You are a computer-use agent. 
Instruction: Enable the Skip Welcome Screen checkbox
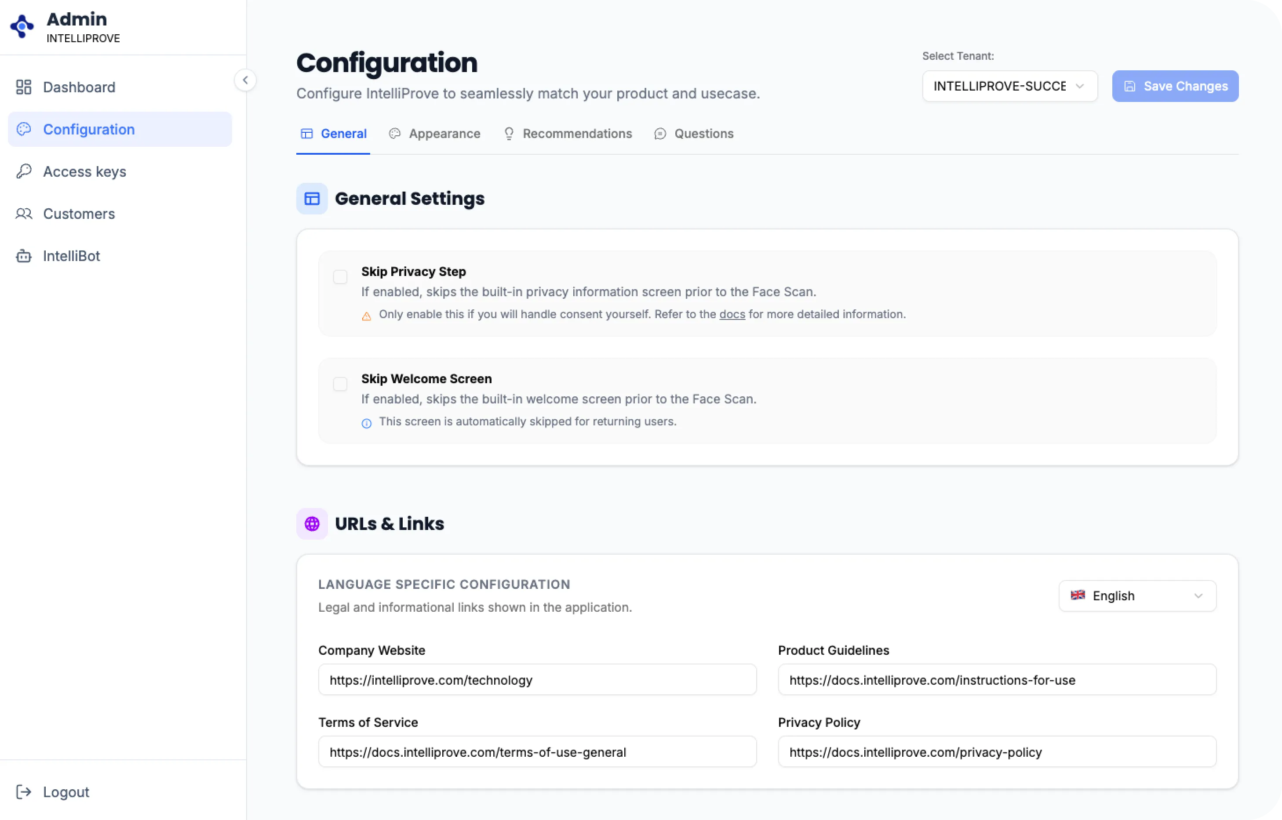click(340, 384)
